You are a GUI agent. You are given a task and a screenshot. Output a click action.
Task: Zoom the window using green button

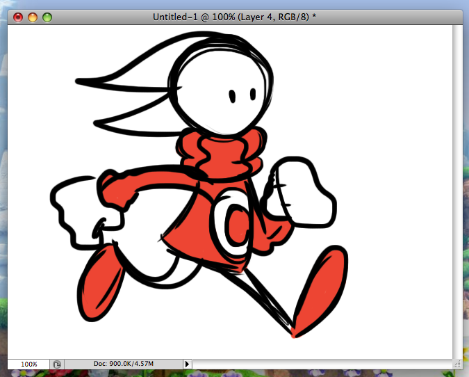(47, 17)
